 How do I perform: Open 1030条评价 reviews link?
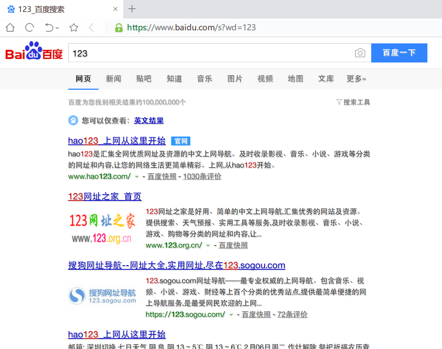(x=202, y=177)
